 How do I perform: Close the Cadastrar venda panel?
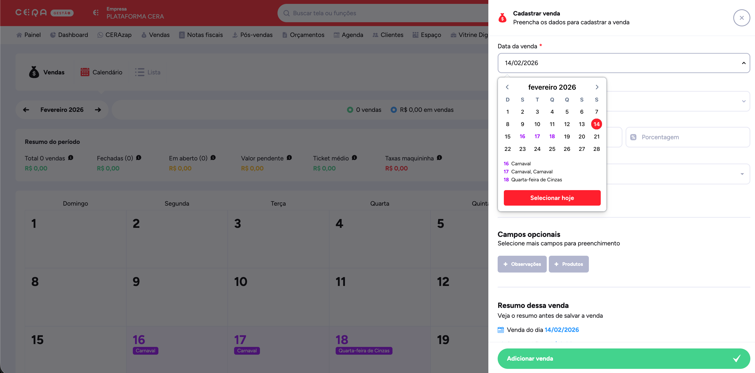741,18
